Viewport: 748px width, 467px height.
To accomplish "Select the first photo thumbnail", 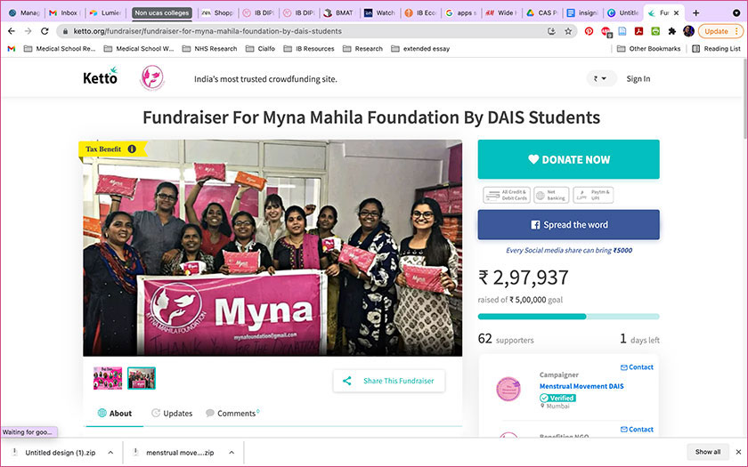I will click(x=108, y=378).
